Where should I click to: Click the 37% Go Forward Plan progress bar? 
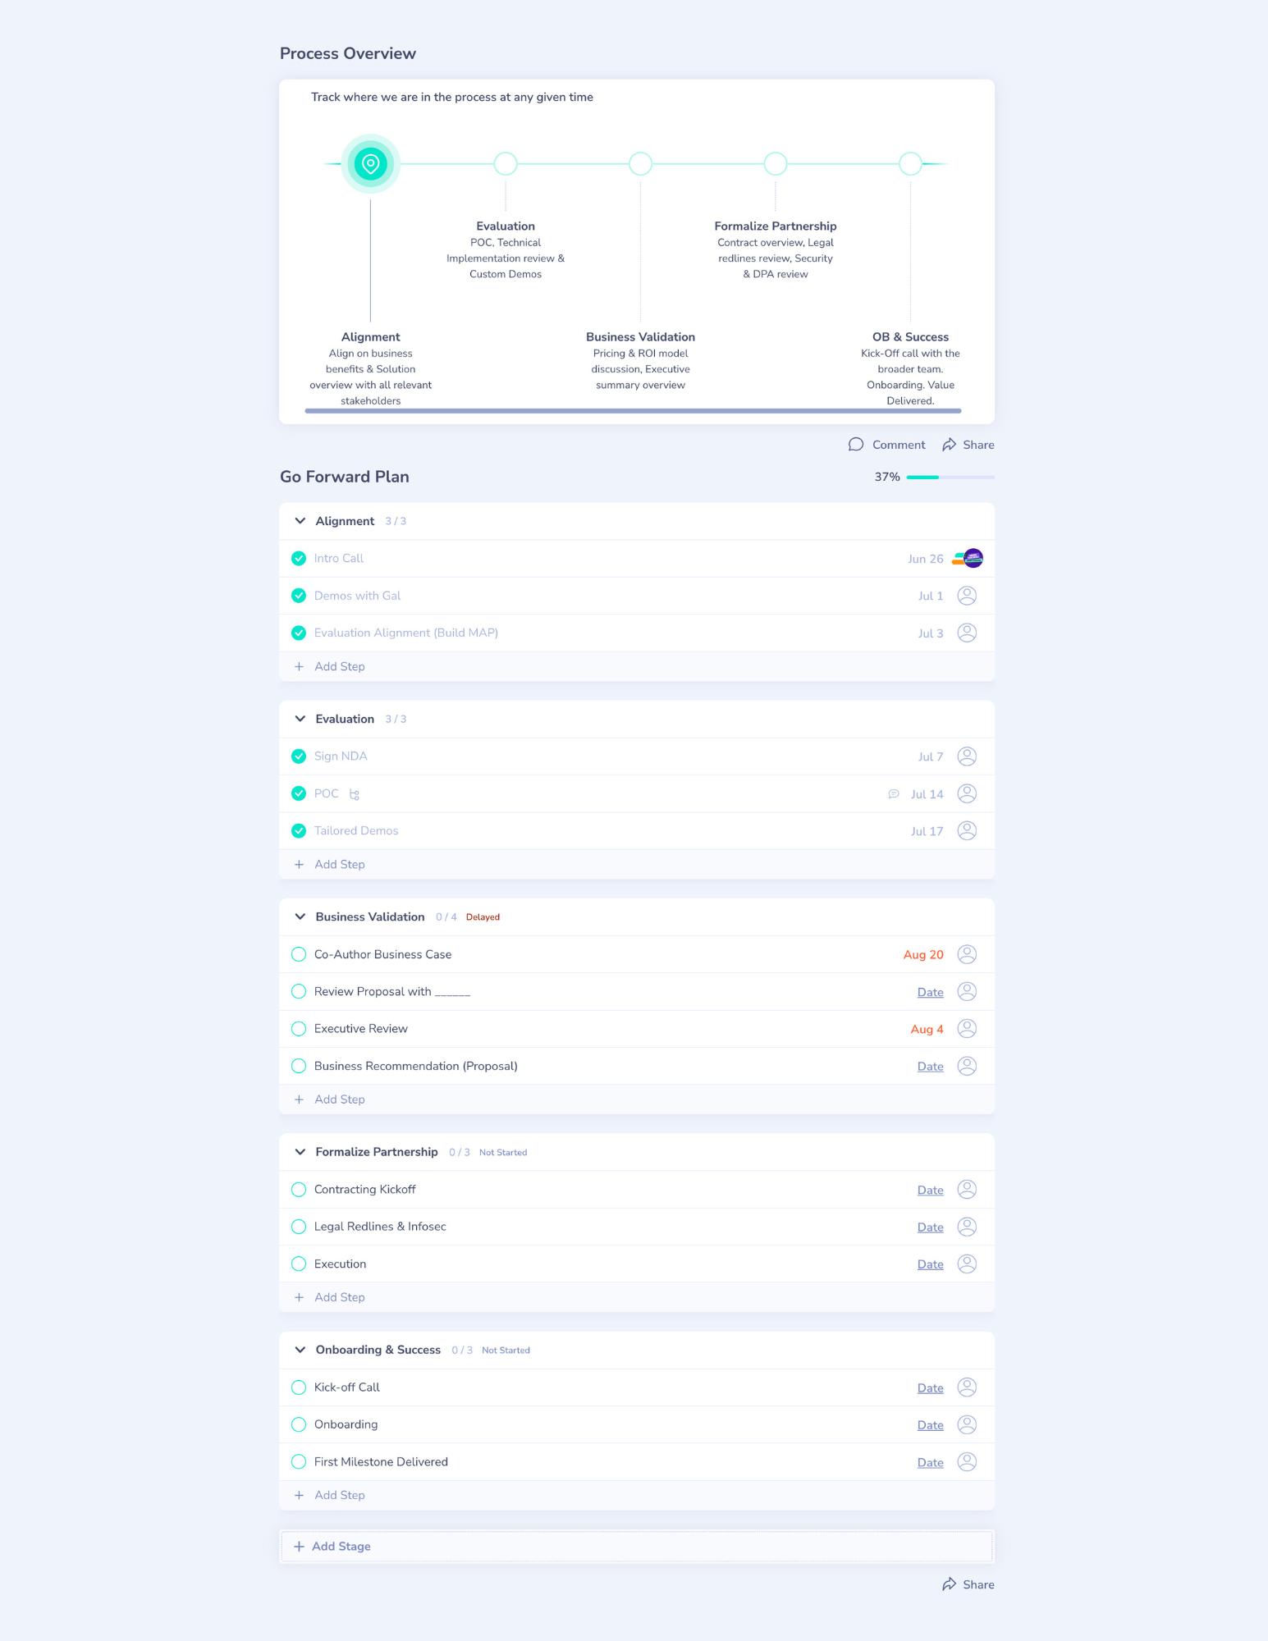pos(950,477)
